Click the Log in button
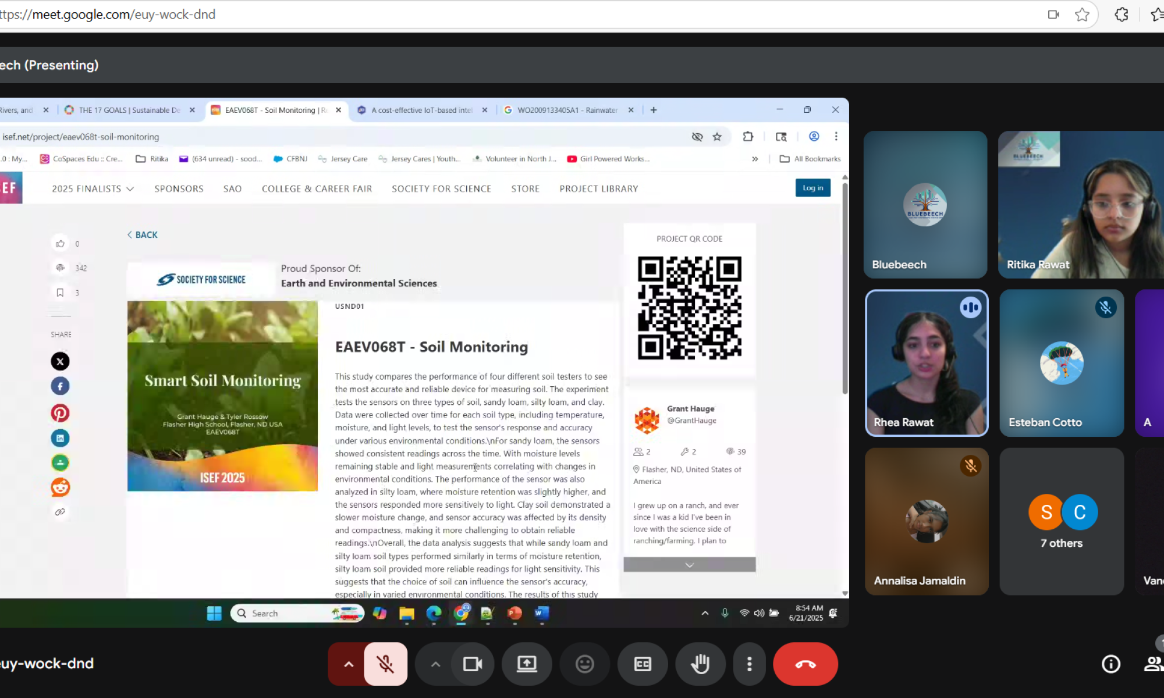The height and width of the screenshot is (698, 1164). click(x=812, y=188)
